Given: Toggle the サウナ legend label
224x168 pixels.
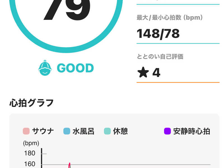Looking at the screenshot, I should click(x=43, y=131).
